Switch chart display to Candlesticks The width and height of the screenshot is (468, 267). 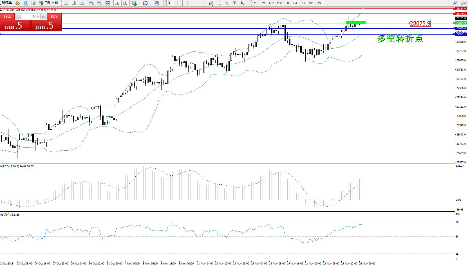(x=74, y=3)
